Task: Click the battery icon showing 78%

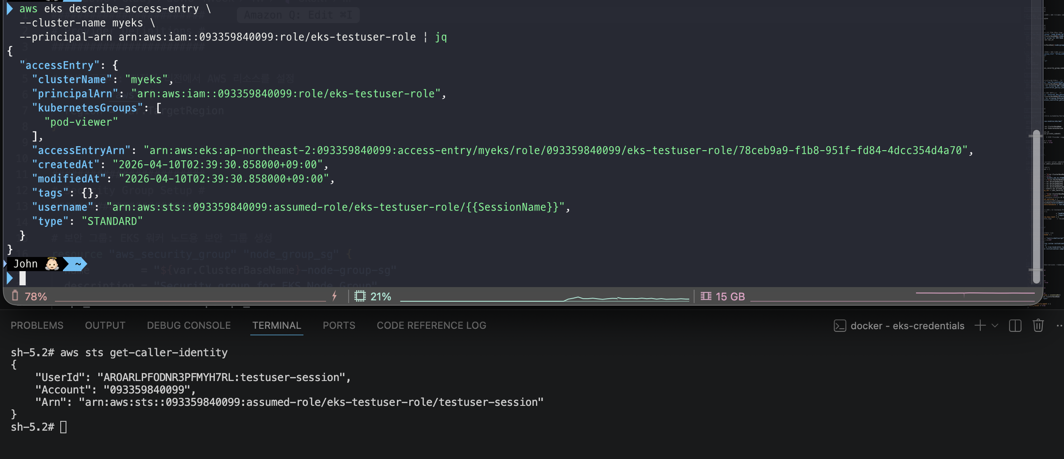Action: [x=15, y=296]
